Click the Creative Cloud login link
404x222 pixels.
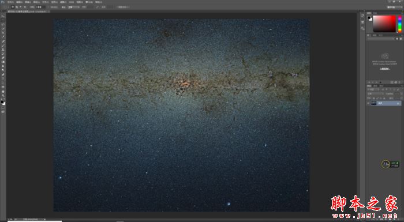(x=385, y=69)
